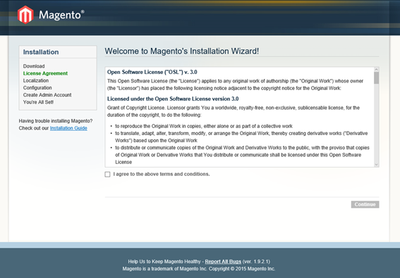Select the Download installation step
Viewport: 400px width, 278px height.
34,66
